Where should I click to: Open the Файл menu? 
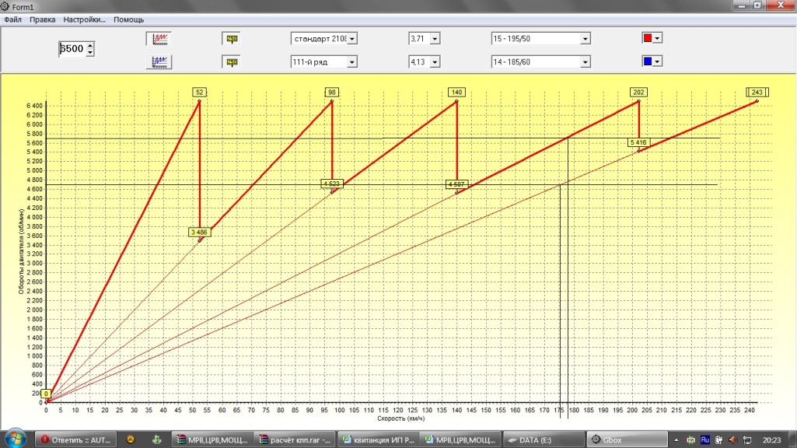tap(12, 19)
